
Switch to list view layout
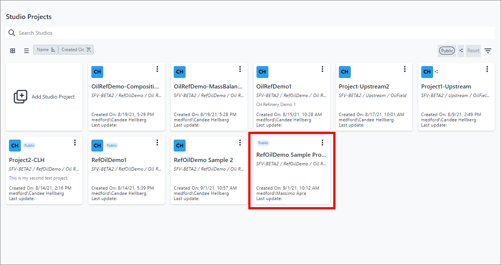point(26,51)
